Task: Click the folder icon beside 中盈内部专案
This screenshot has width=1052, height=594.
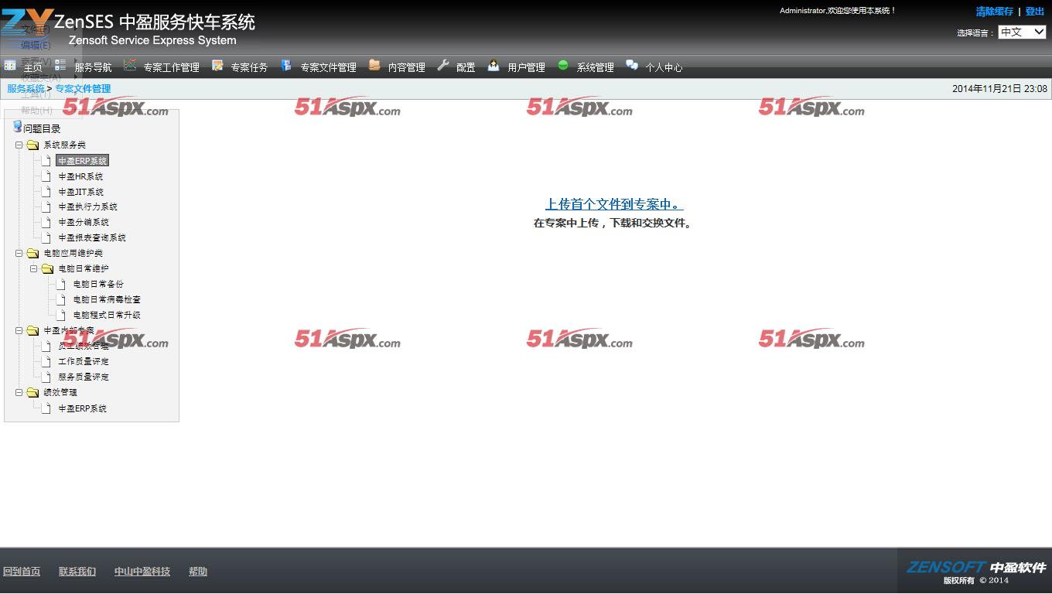Action: 32,330
